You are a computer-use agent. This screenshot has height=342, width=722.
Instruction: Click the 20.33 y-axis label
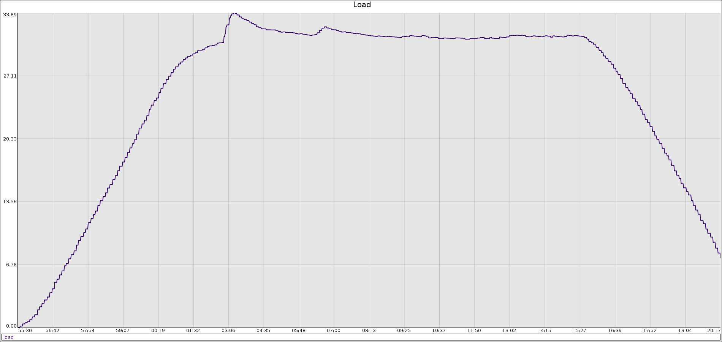click(10, 139)
